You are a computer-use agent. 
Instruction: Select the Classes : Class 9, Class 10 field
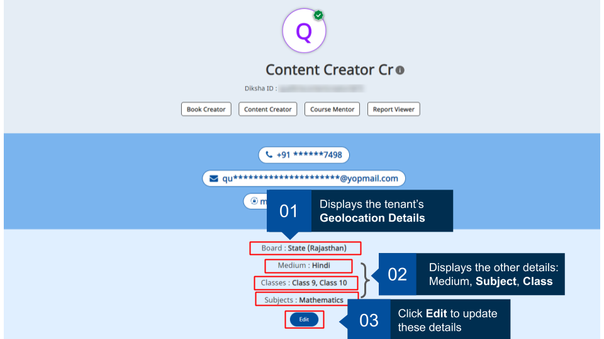(x=305, y=282)
